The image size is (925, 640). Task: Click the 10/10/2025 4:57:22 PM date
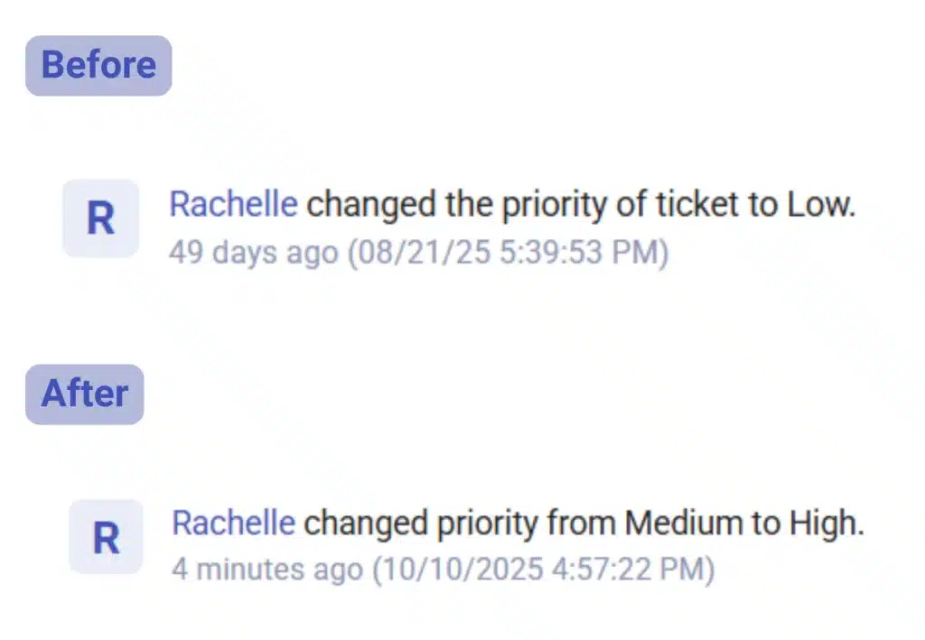click(538, 570)
